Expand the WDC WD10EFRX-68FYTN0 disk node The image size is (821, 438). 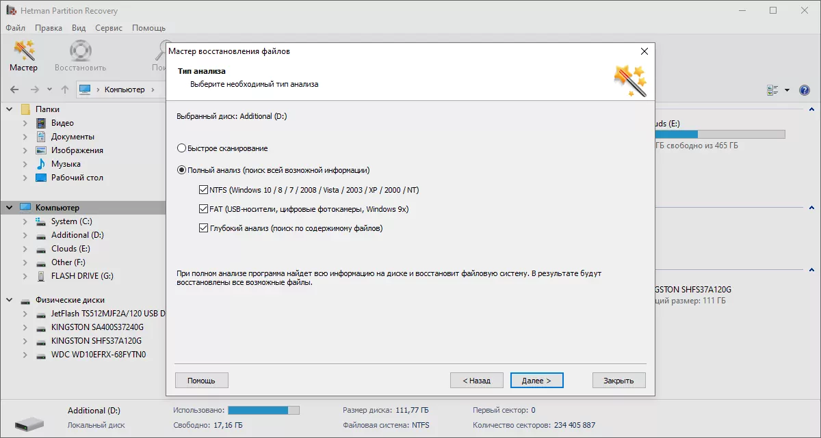click(x=25, y=355)
